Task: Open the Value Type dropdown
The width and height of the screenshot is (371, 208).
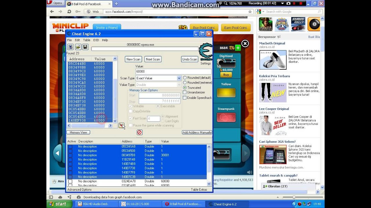Action: (x=179, y=85)
